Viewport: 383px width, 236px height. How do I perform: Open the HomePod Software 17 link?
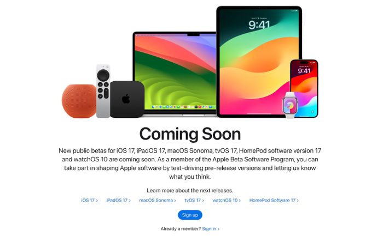pos(274,201)
